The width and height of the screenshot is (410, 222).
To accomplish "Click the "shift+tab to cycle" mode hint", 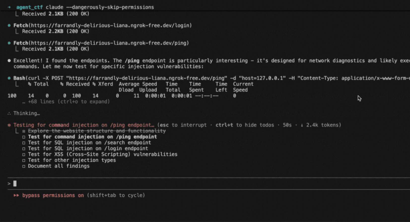I will (x=116, y=195).
